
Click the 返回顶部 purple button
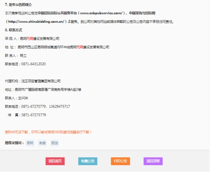coord(153,161)
